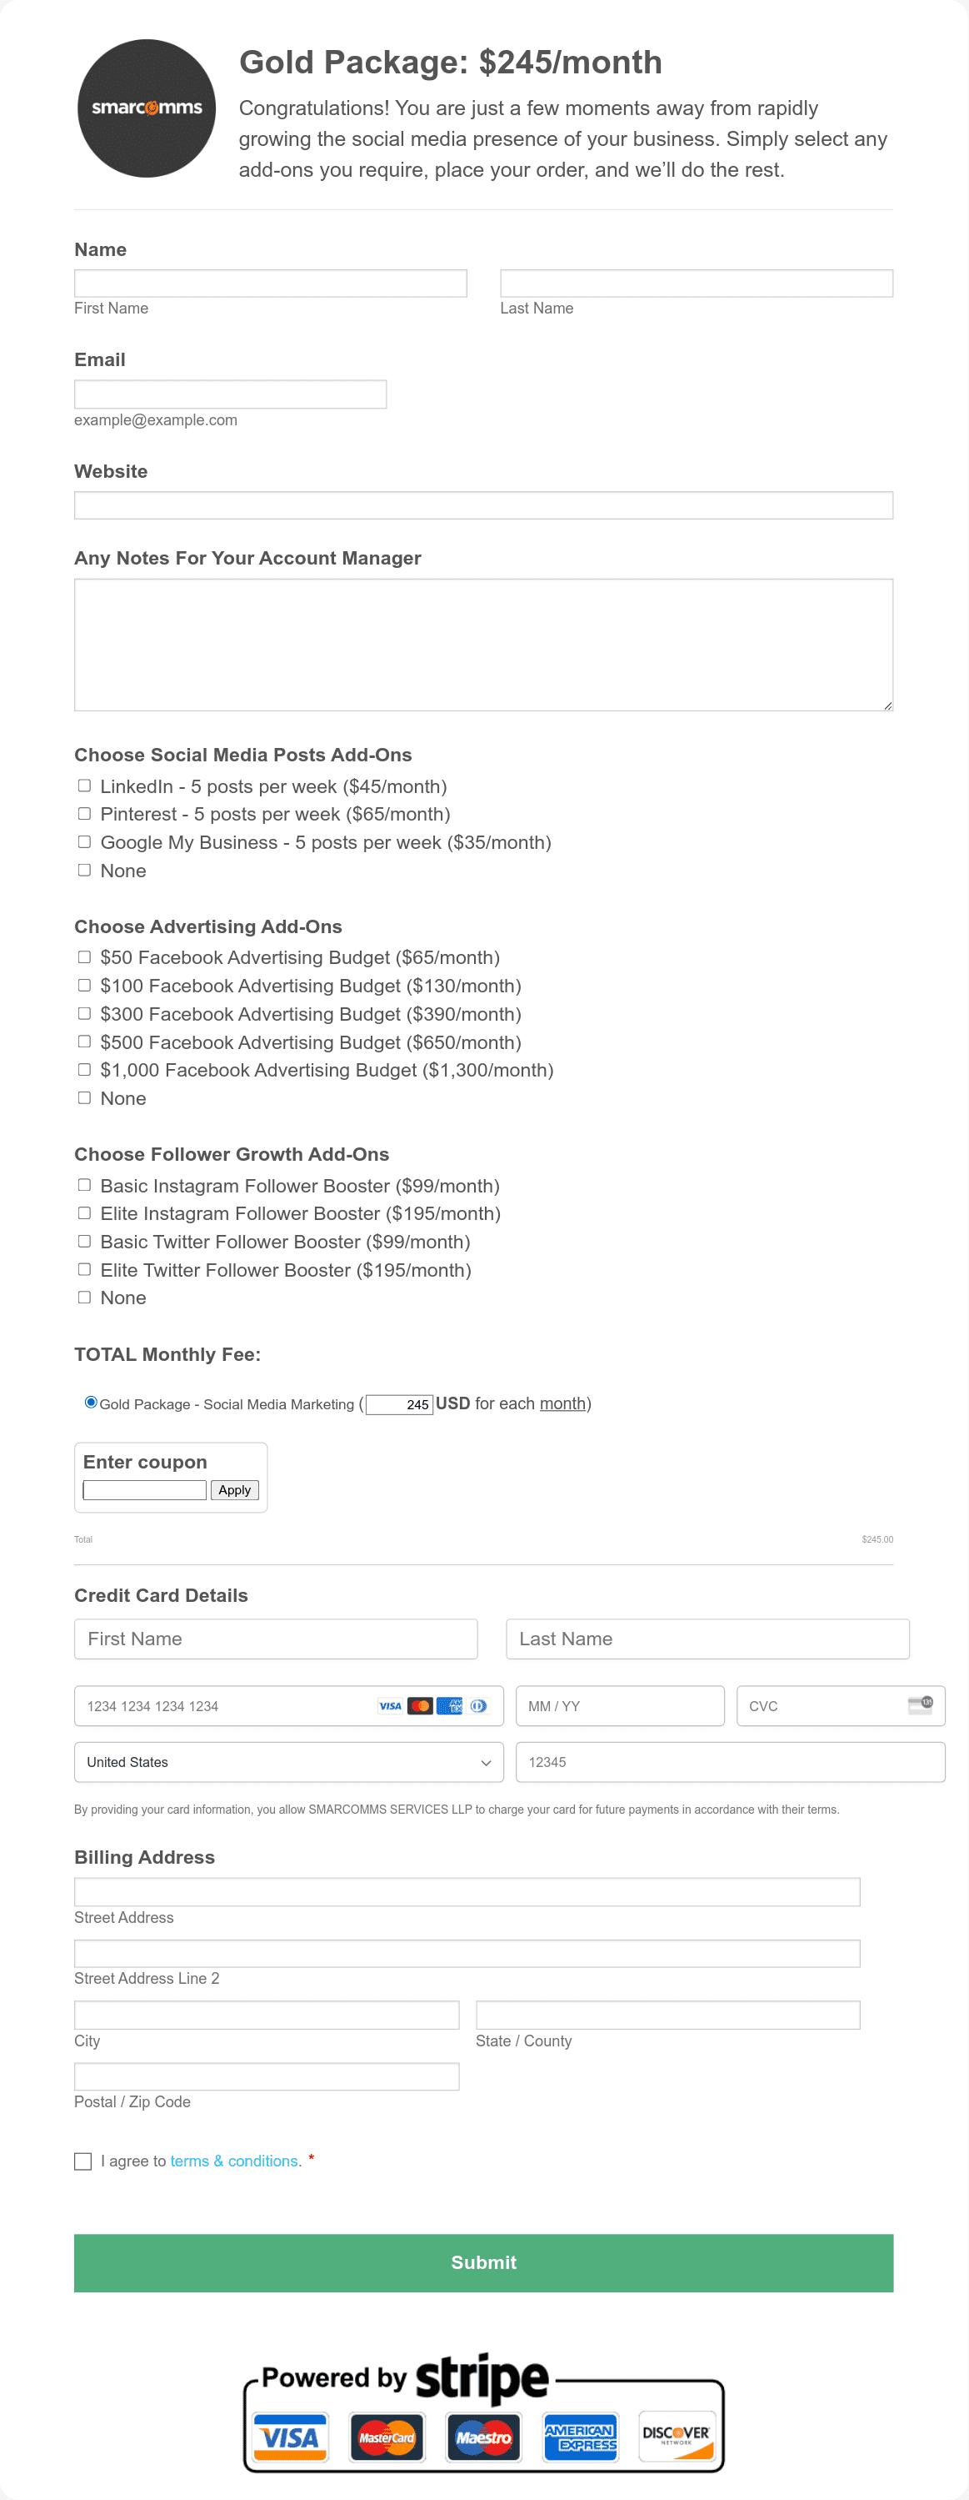
Task: Check the LinkedIn posts add-on
Action: coord(84,786)
